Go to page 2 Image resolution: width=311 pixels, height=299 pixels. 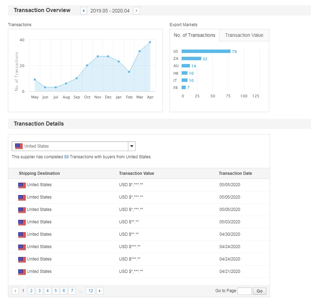tap(31, 291)
